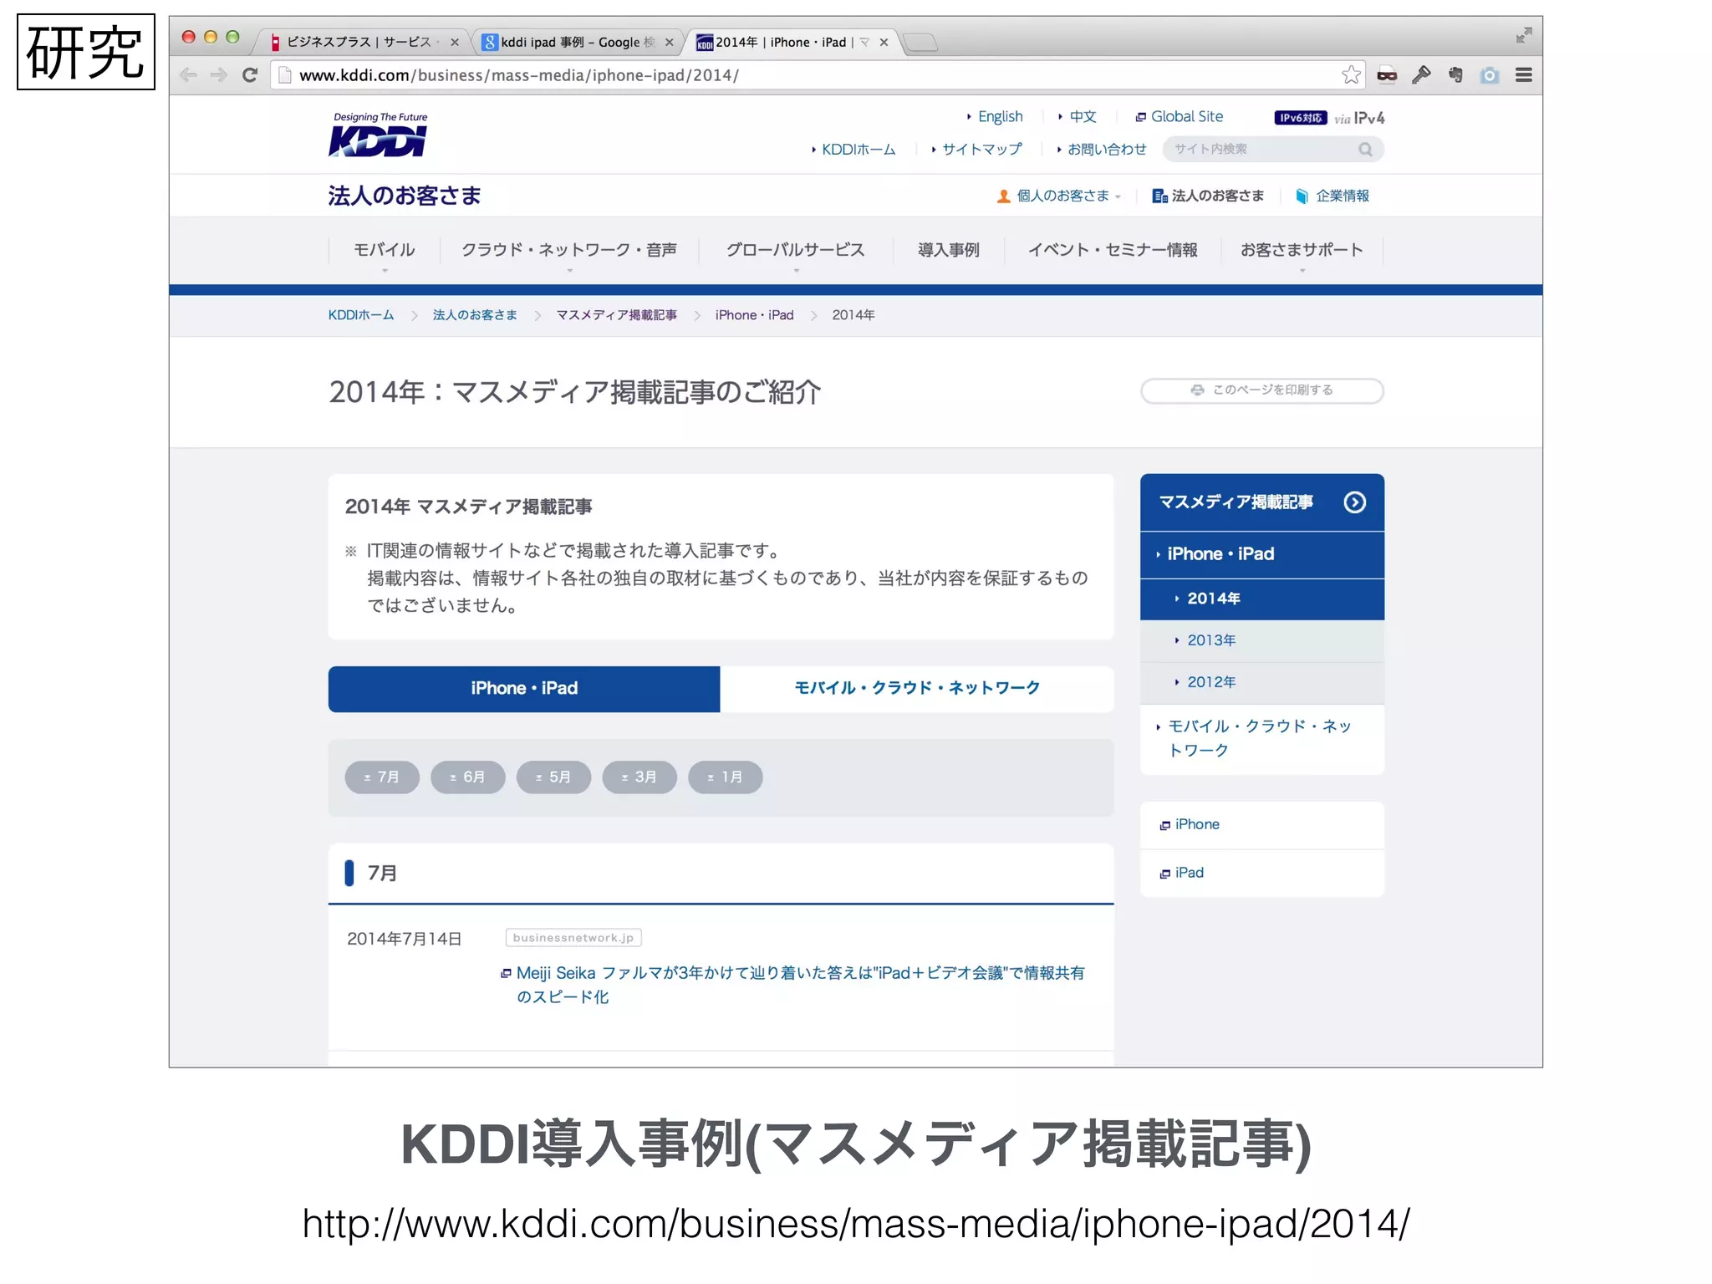
Task: Click the wrench extension icon
Action: 1421,75
